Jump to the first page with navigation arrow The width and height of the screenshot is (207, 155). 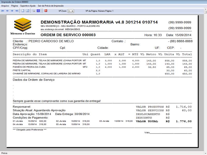pos(3,10)
